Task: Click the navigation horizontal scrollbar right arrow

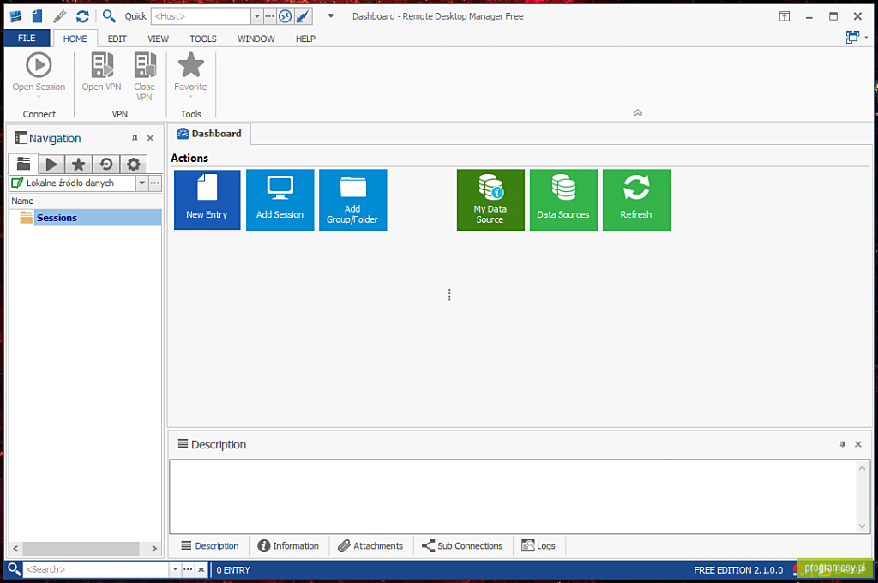Action: coord(154,549)
